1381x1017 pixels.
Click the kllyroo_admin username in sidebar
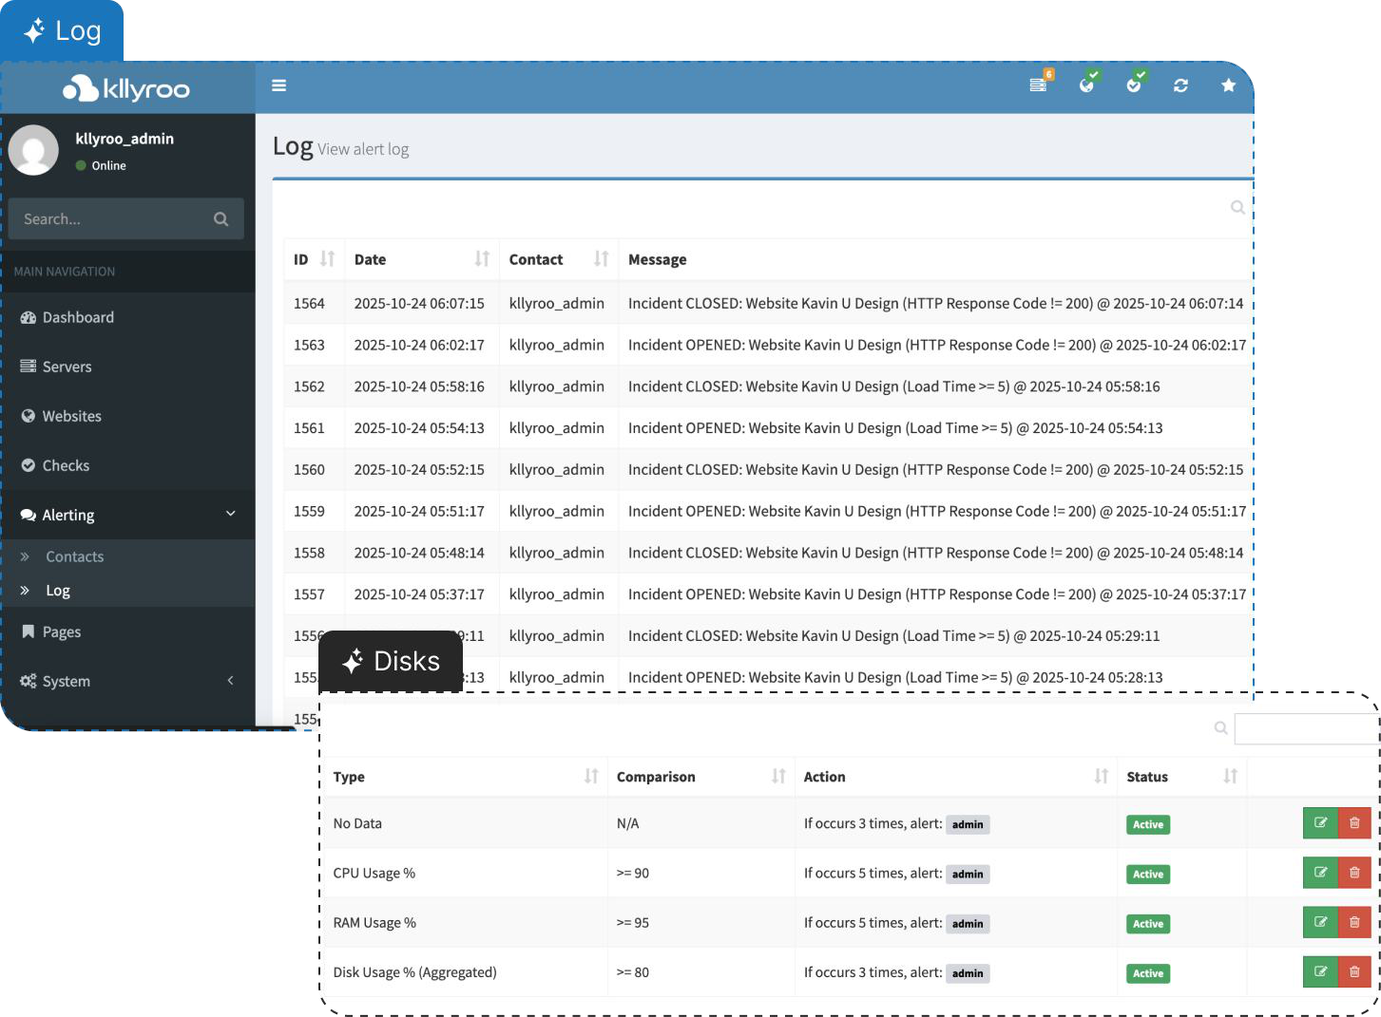point(125,139)
